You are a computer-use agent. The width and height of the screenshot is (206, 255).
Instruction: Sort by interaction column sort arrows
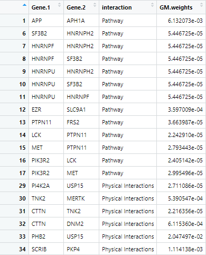point(152,5)
